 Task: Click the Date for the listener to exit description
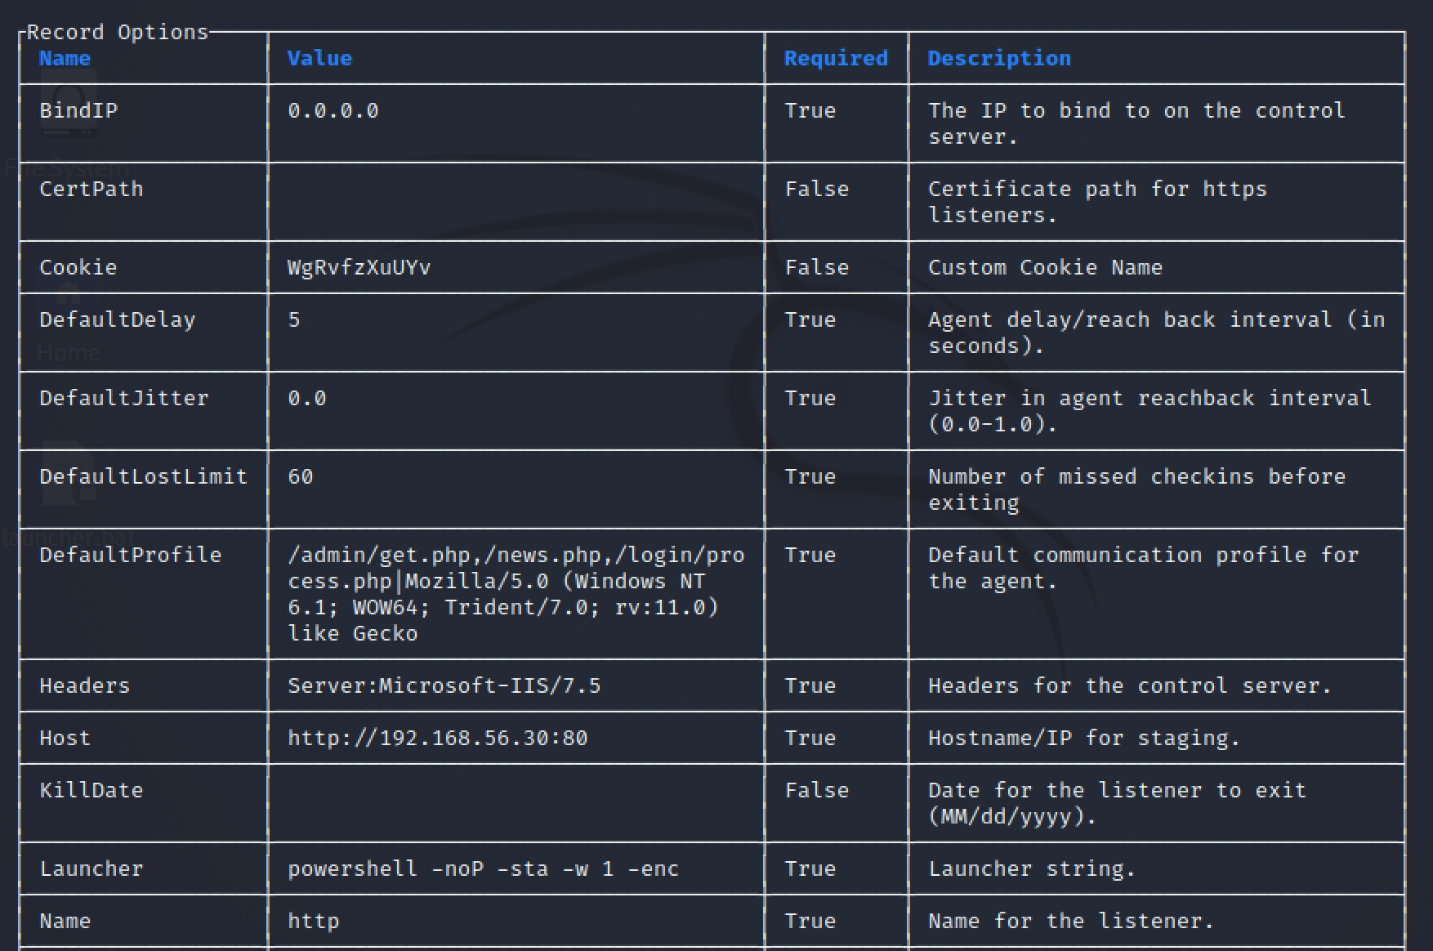click(x=1117, y=803)
